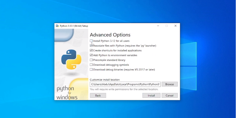
Task: Focus the Customize install location path field
Action: [125, 84]
